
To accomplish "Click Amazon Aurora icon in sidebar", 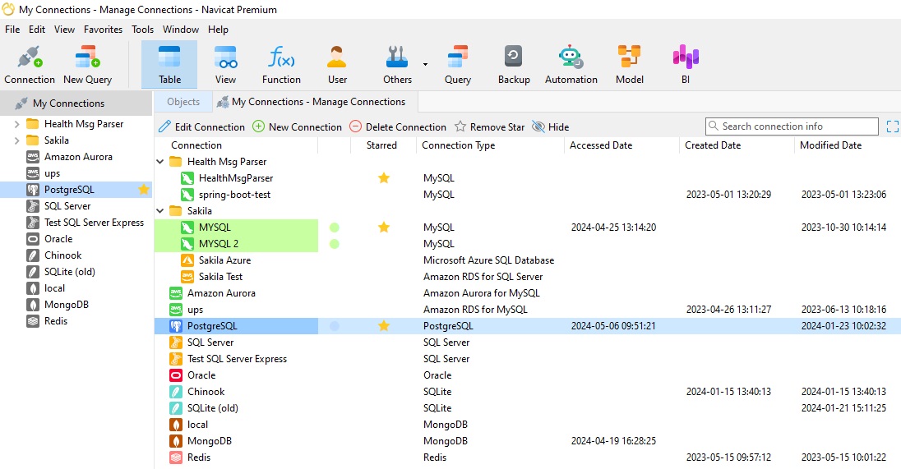I will (x=33, y=157).
